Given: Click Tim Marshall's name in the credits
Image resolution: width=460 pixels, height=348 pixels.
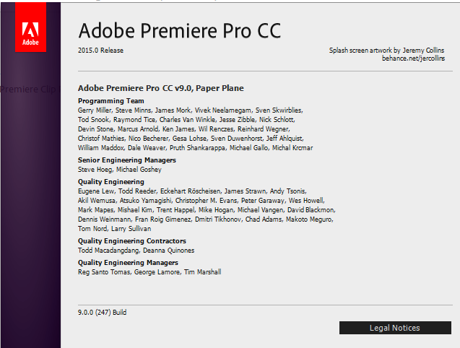Looking at the screenshot, I should tap(201, 271).
